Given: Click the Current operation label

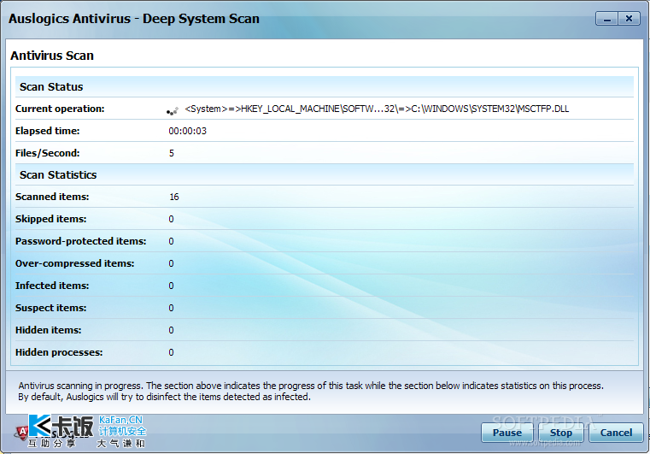Looking at the screenshot, I should click(x=60, y=109).
